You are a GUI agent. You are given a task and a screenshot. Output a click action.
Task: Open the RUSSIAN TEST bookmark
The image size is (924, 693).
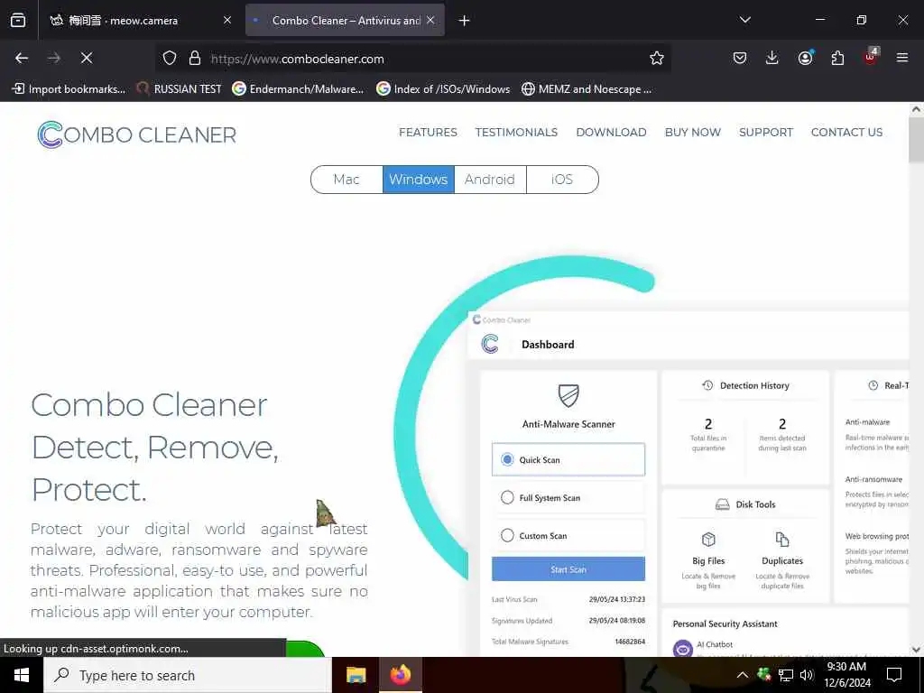click(179, 89)
